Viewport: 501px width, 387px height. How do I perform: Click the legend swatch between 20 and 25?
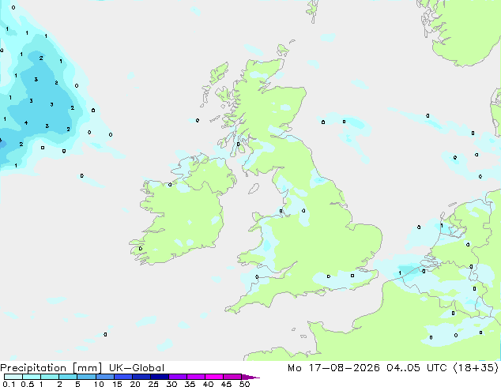click(141, 377)
